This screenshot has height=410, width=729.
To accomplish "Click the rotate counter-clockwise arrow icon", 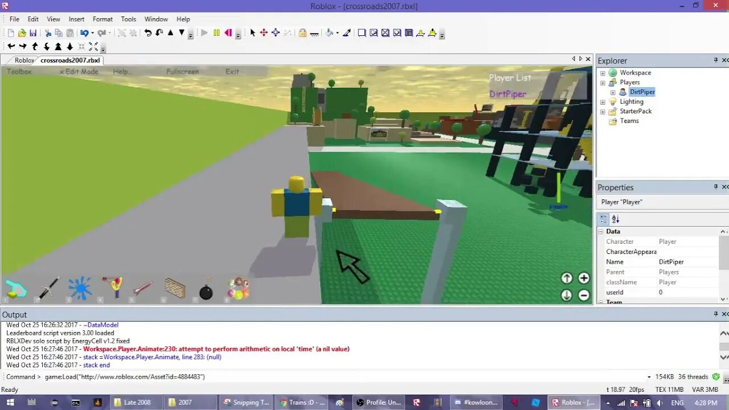I will click(x=148, y=33).
